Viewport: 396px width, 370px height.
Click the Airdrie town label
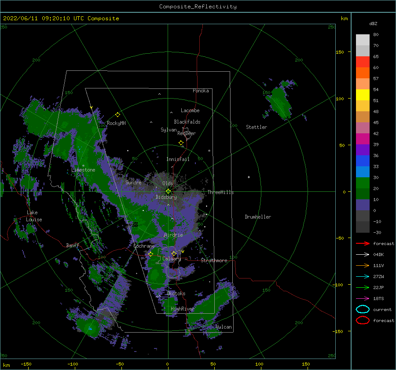pyautogui.click(x=173, y=235)
